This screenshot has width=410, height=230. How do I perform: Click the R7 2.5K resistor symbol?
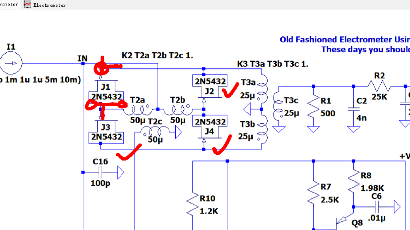click(313, 193)
